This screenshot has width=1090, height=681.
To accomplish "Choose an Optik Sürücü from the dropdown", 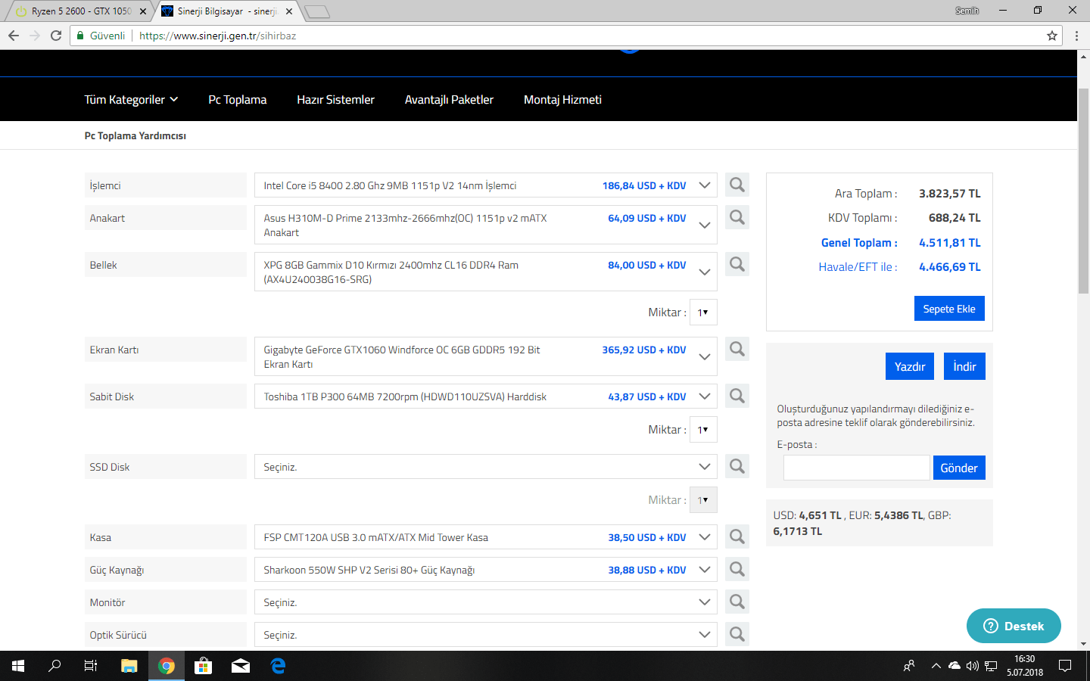I will pos(486,635).
